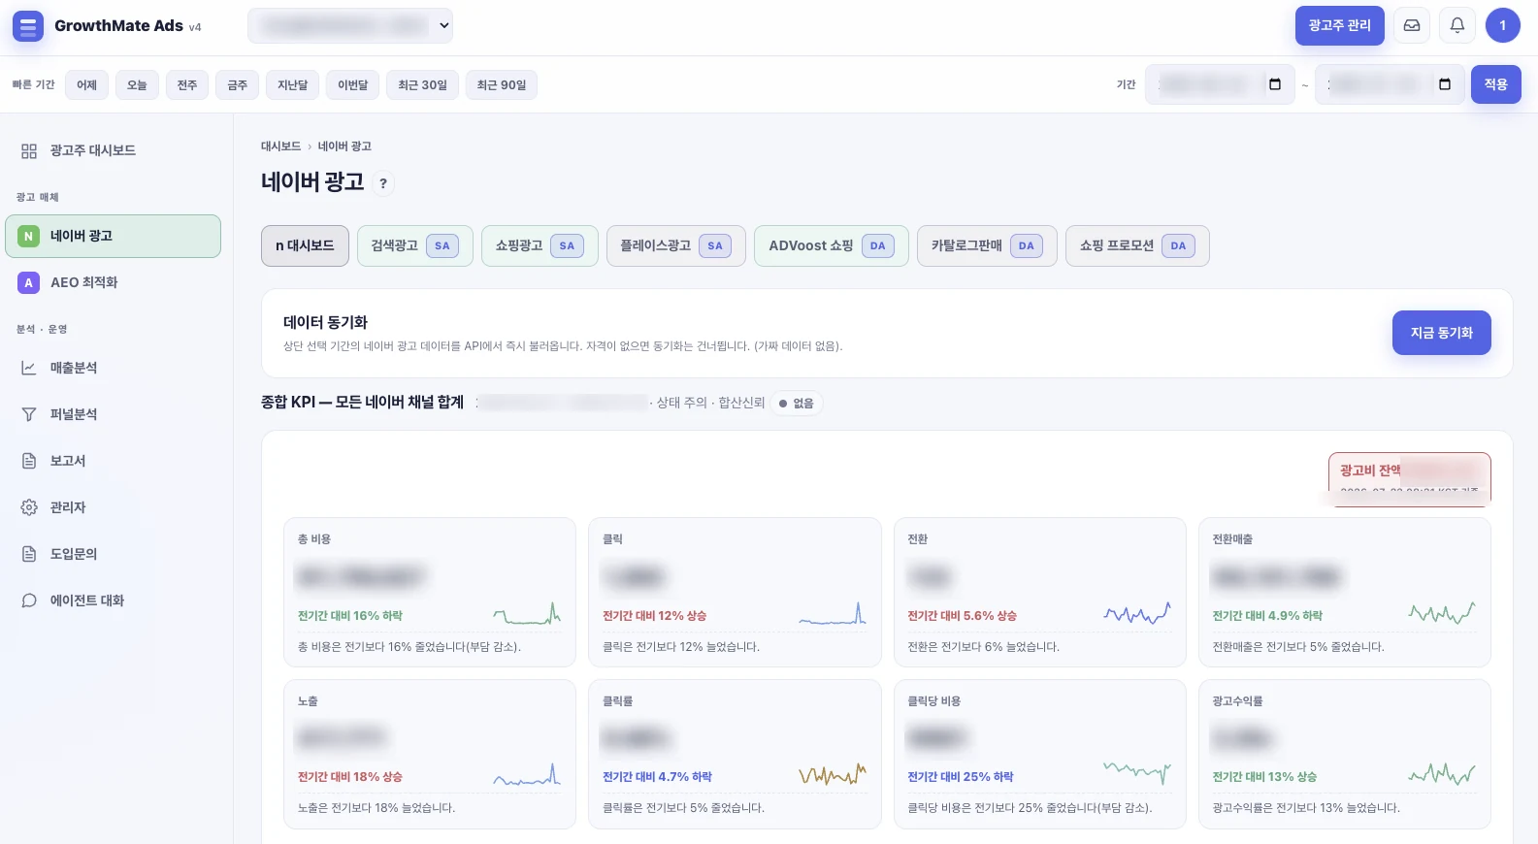Click the help question mark beside 네이버 광고
Screen dimensions: 1538x844
pos(383,183)
